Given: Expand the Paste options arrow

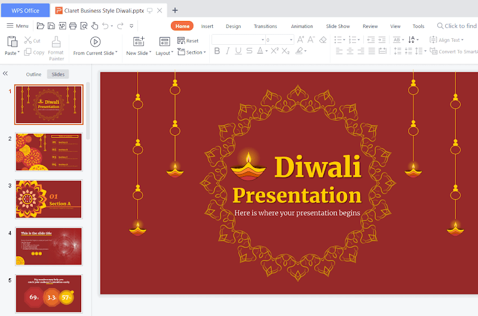Looking at the screenshot, I should (x=19, y=53).
